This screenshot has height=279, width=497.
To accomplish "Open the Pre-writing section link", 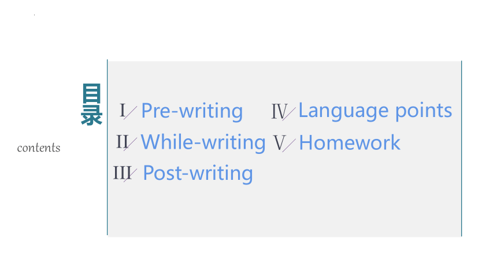I will coord(192,111).
